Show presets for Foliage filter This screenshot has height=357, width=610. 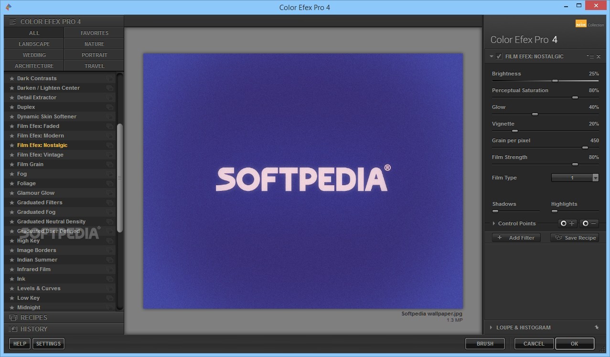110,183
